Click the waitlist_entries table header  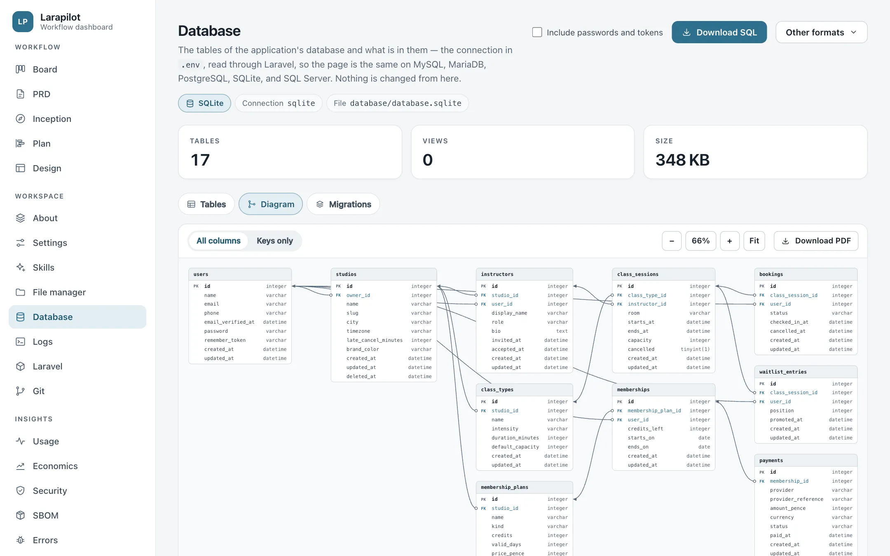806,372
